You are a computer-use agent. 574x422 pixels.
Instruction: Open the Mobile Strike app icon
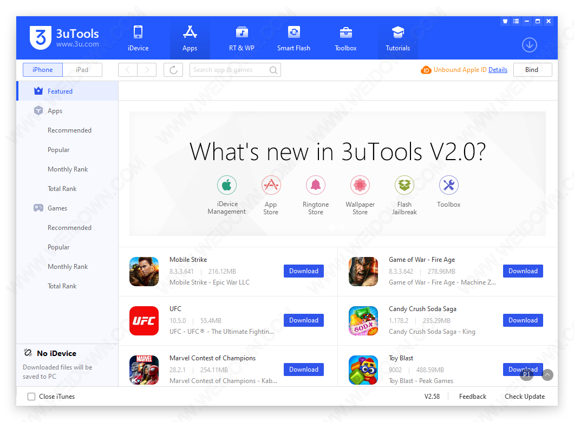[144, 272]
